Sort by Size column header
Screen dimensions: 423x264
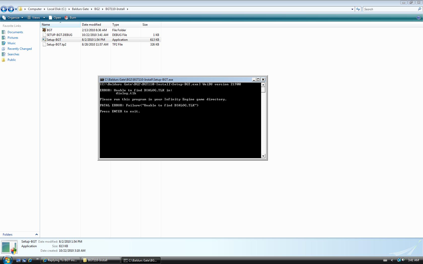(151, 25)
